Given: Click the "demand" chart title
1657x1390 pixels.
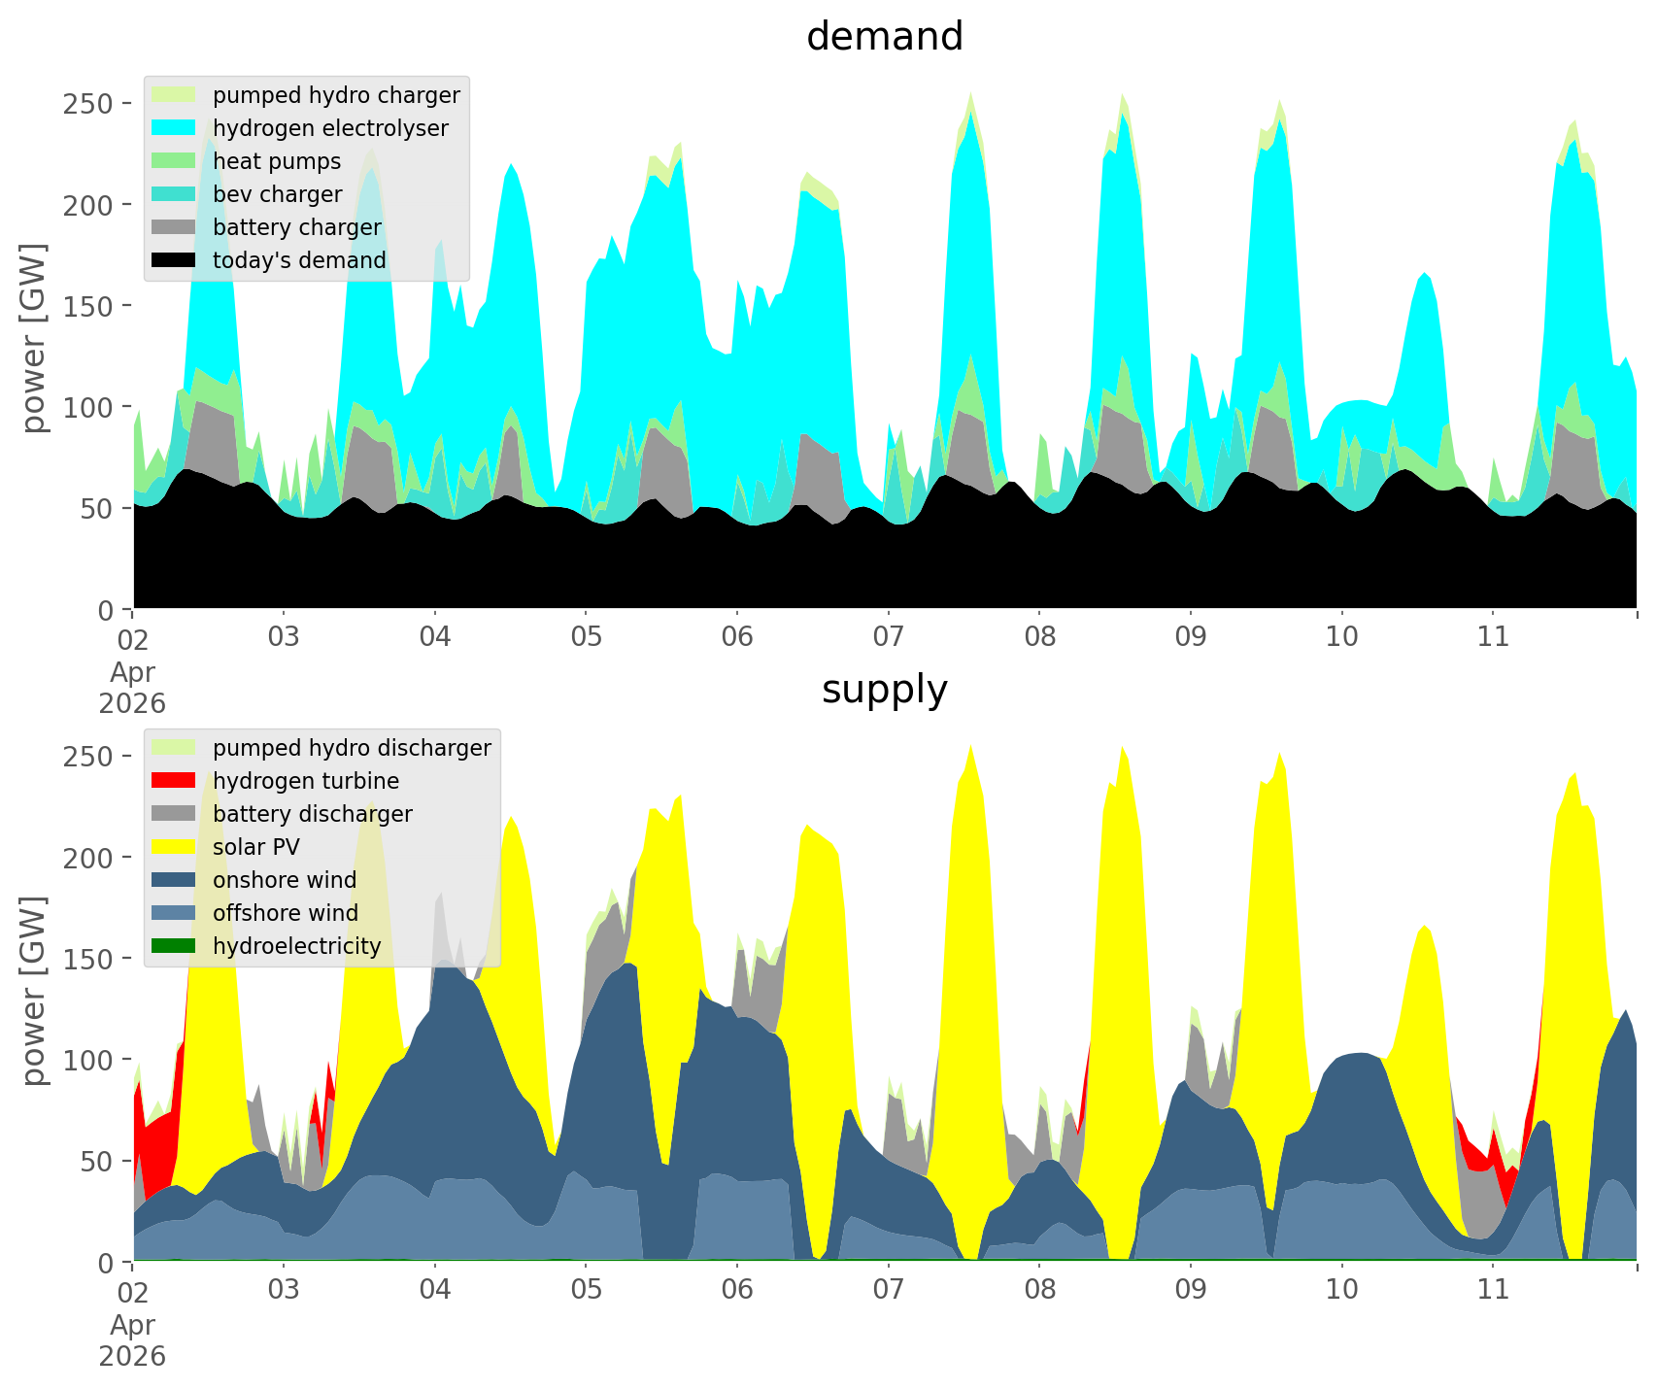Looking at the screenshot, I should (x=884, y=37).
